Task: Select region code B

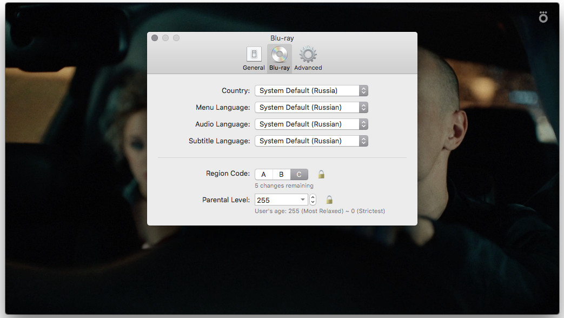Action: point(281,175)
